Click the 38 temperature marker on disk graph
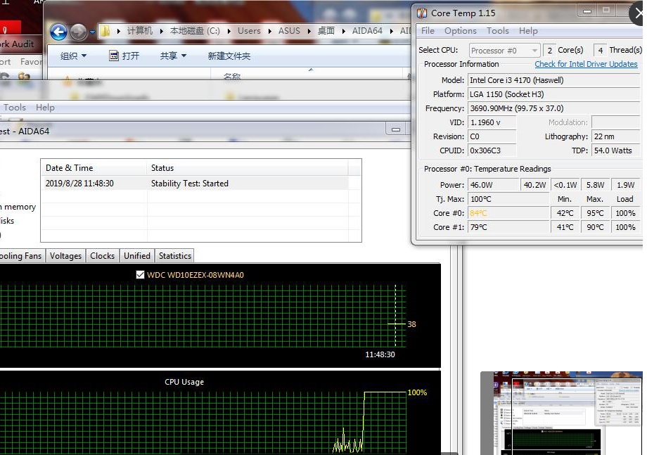Screen dimensions: 647x455 pyautogui.click(x=412, y=324)
